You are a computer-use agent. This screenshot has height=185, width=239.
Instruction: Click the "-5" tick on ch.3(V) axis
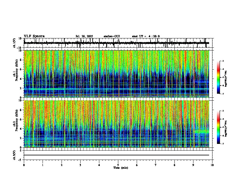coord(20,160)
